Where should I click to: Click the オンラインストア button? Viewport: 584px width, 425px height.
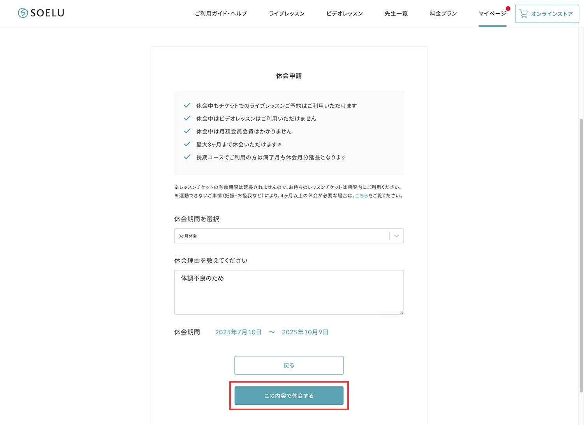coord(547,14)
